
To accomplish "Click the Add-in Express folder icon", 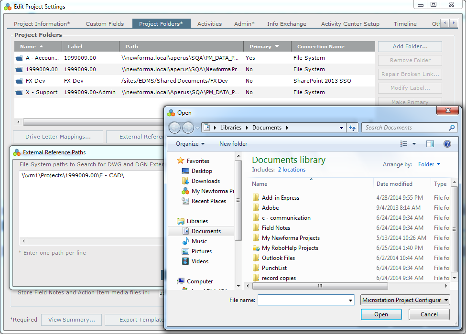I will (256, 198).
